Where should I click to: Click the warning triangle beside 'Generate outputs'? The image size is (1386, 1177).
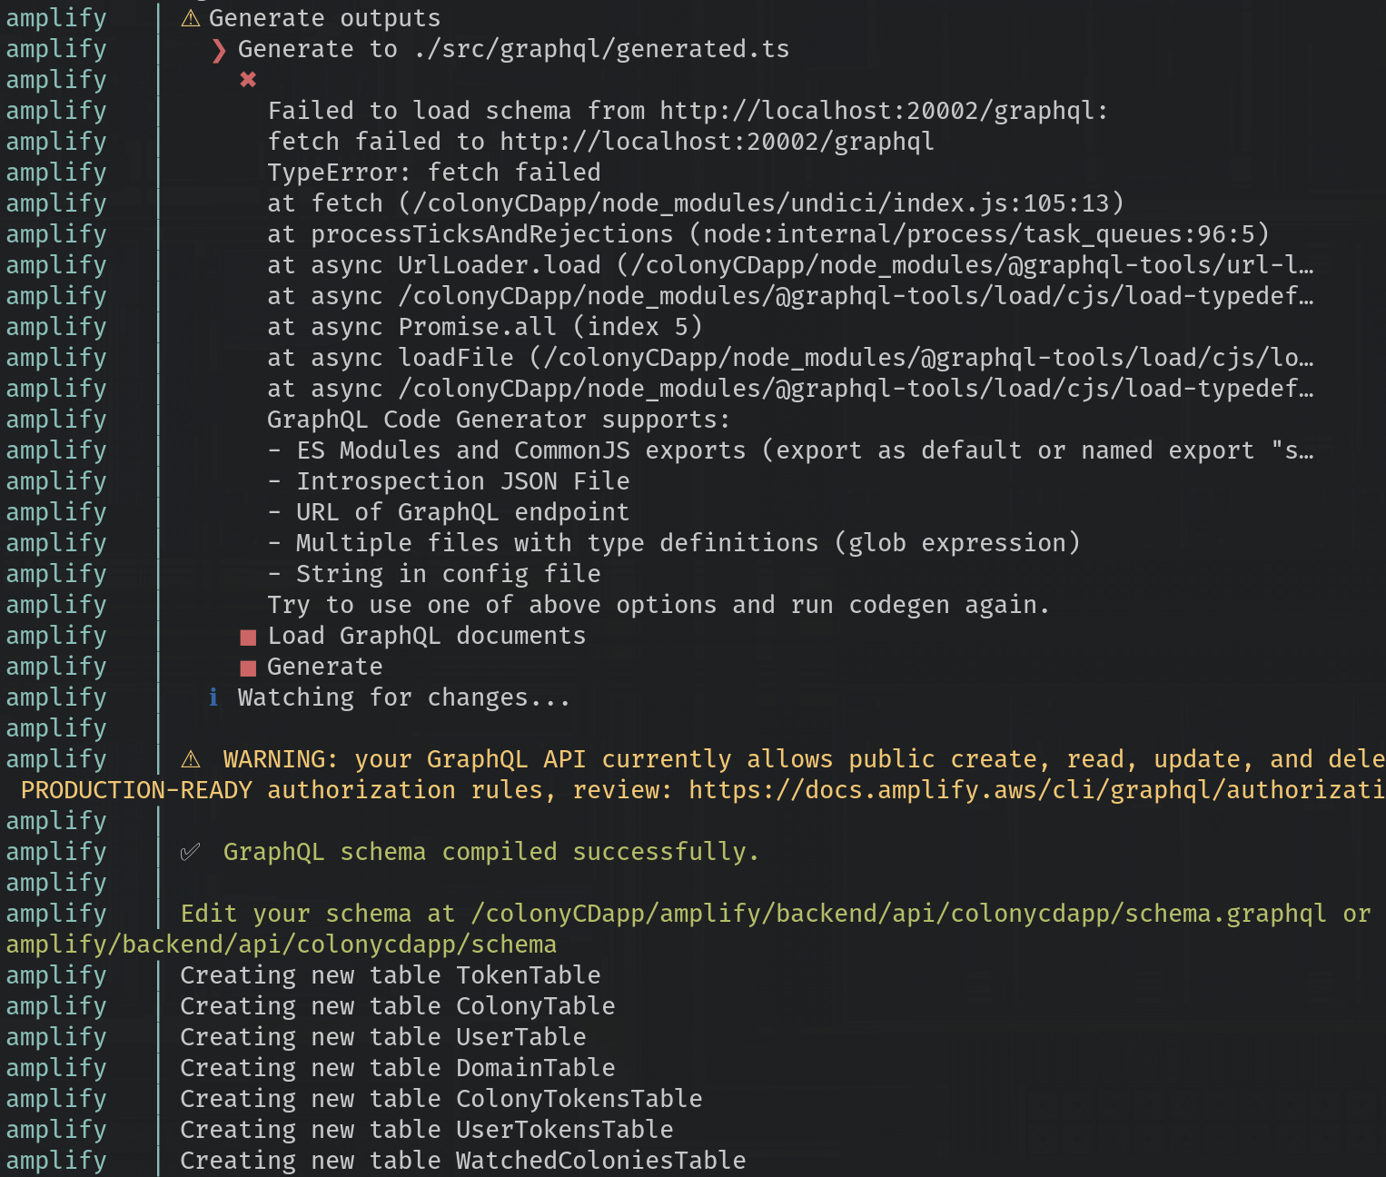(x=191, y=18)
